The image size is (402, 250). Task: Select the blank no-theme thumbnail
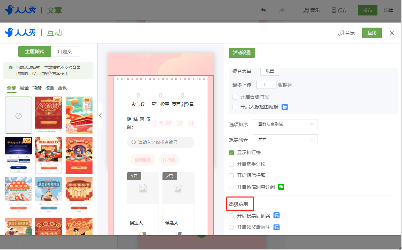(19, 115)
